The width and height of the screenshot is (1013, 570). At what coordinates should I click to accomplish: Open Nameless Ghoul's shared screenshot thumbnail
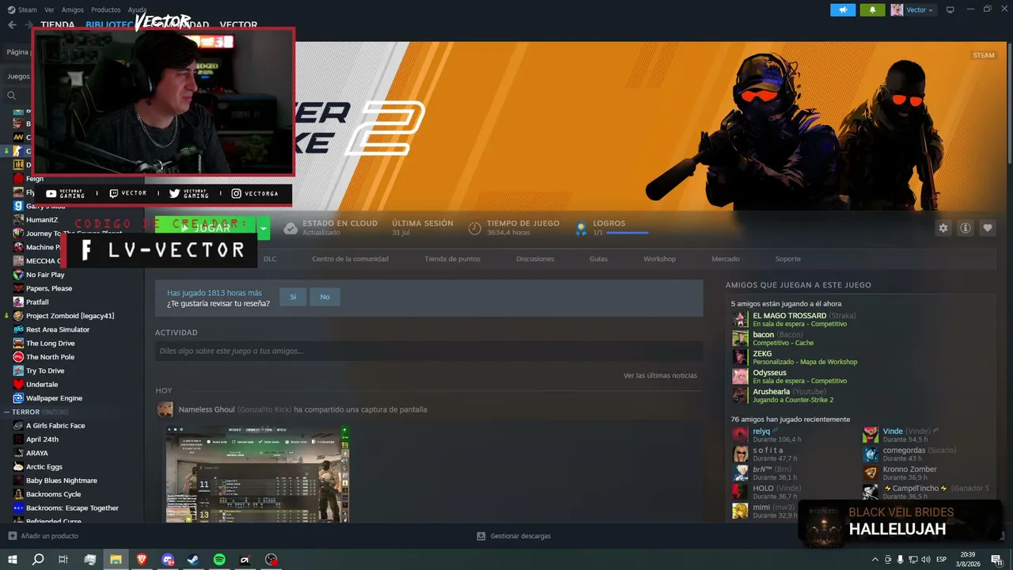pos(258,473)
